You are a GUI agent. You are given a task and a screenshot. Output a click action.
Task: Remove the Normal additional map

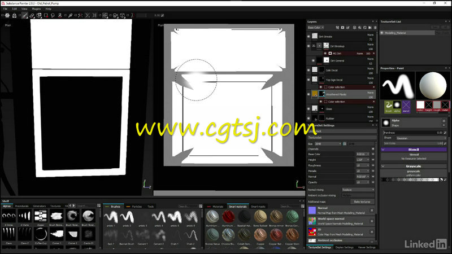pyautogui.click(x=372, y=211)
